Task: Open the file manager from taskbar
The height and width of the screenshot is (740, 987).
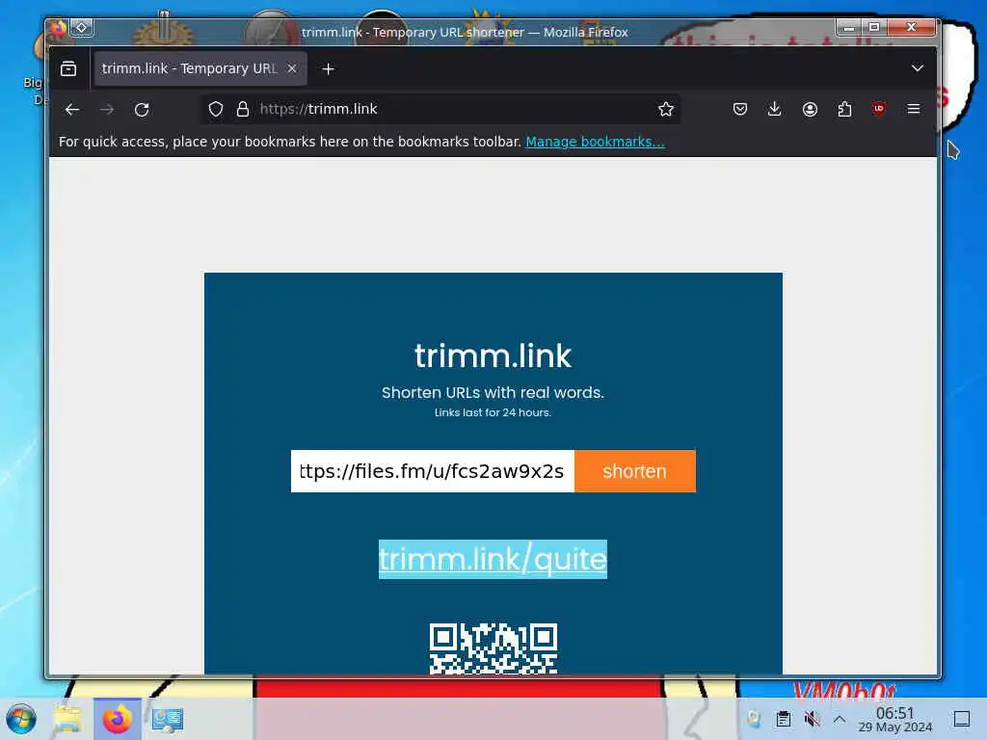Action: coord(67,719)
